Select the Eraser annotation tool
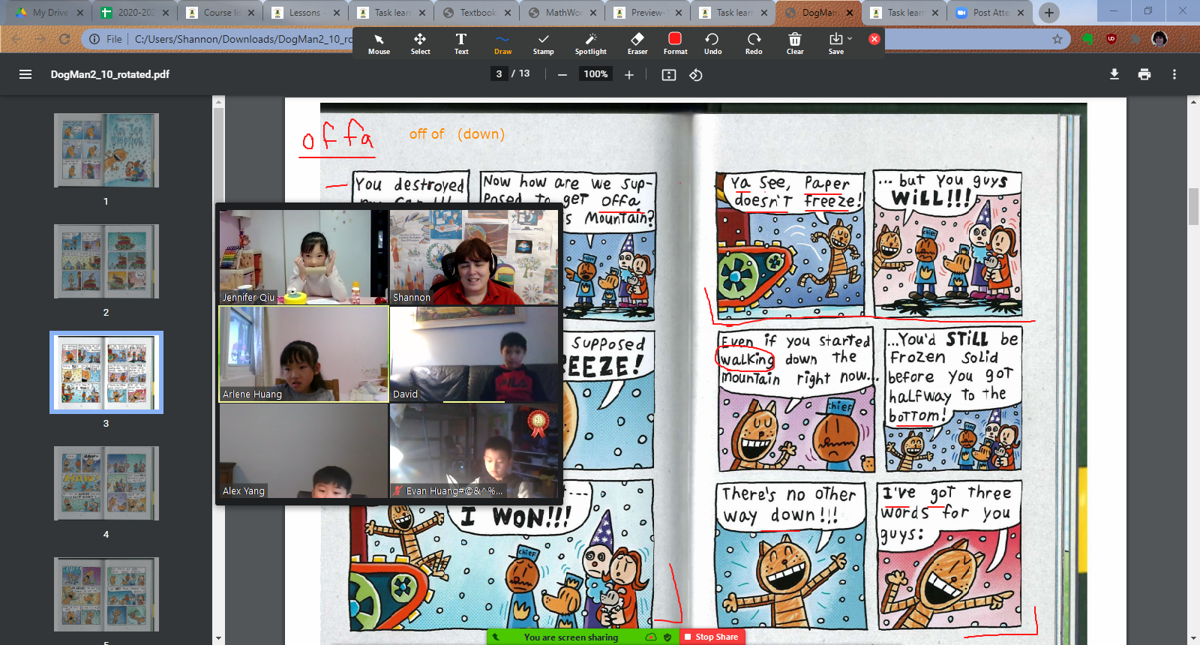 pos(637,43)
